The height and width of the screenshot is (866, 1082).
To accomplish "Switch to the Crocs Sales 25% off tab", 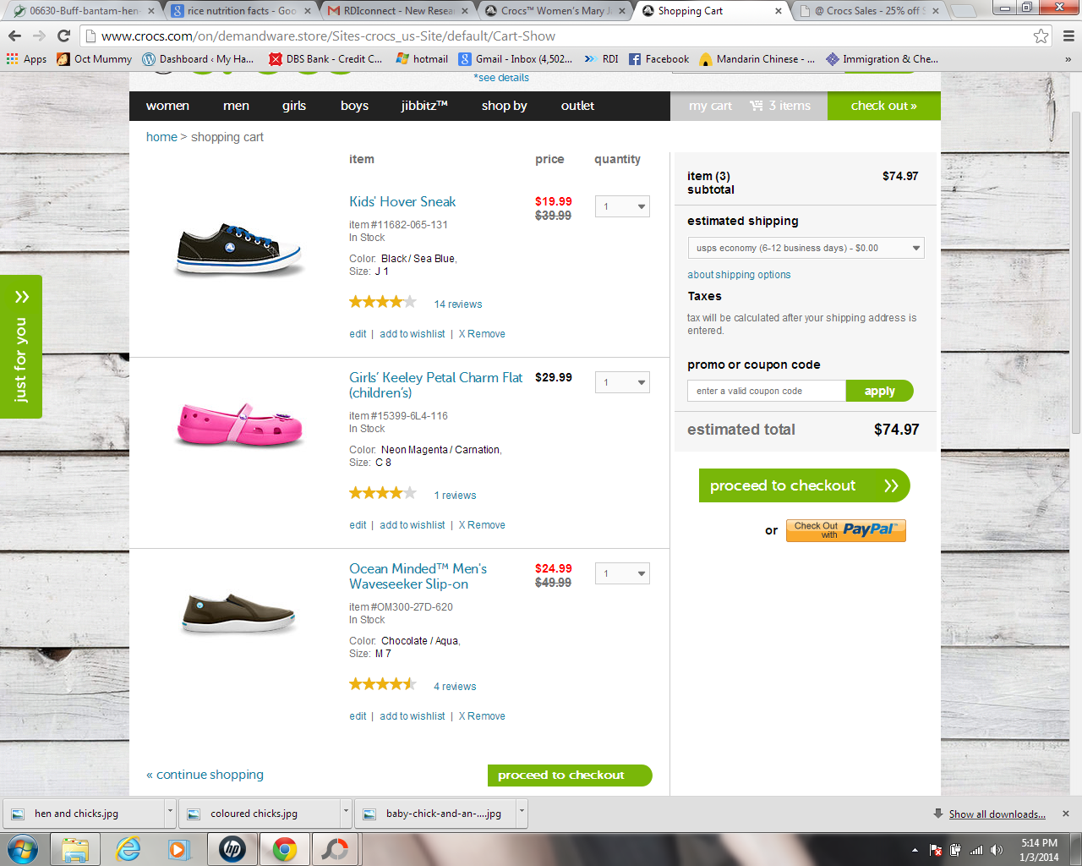I will coord(869,11).
